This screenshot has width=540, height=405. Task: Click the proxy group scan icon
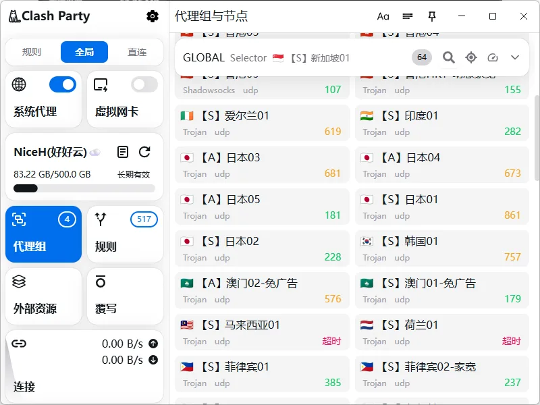coord(19,219)
